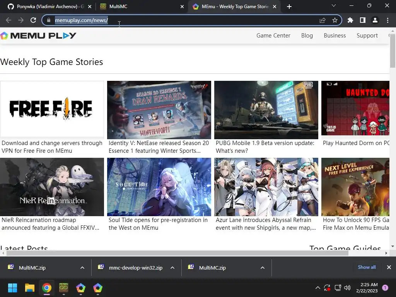Click the browser forward arrow

(x=21, y=20)
